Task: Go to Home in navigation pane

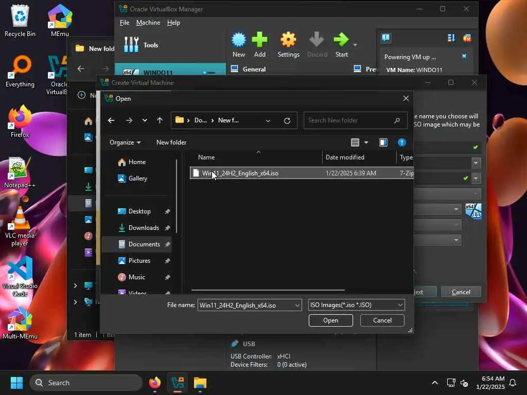Action: pos(137,162)
